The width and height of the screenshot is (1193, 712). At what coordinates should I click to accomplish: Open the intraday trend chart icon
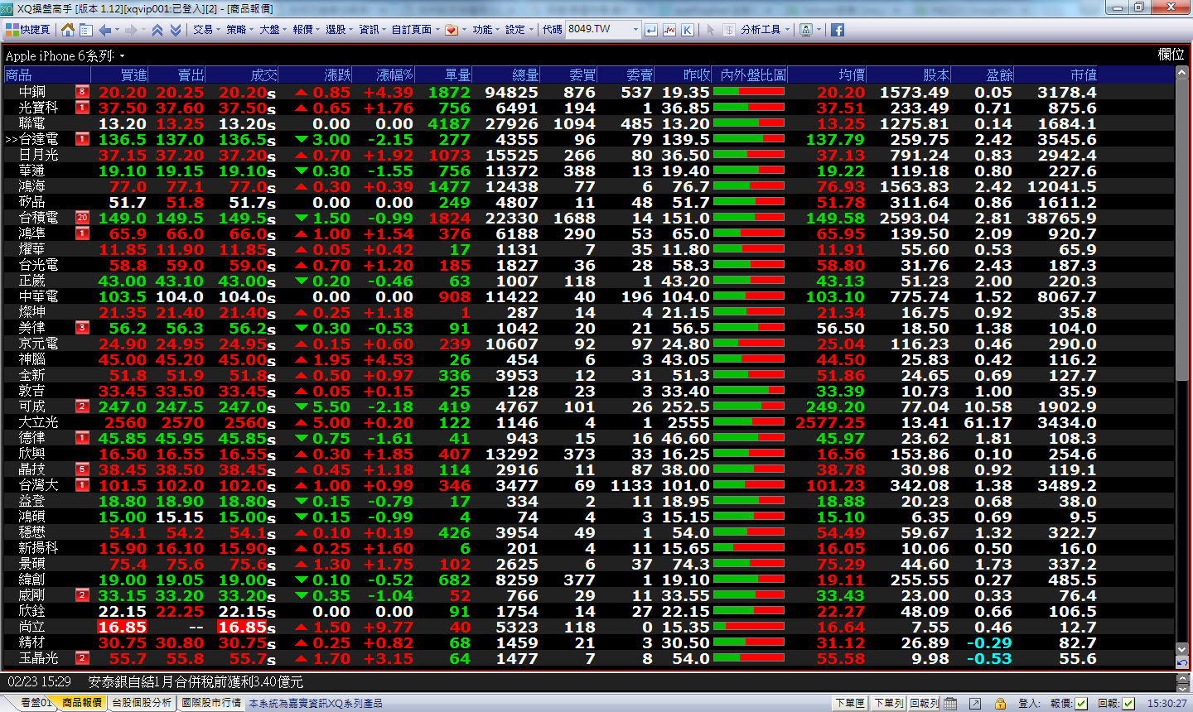669,30
